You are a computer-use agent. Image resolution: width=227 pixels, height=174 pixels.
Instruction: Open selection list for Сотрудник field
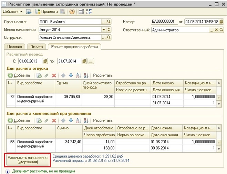coord(103,37)
